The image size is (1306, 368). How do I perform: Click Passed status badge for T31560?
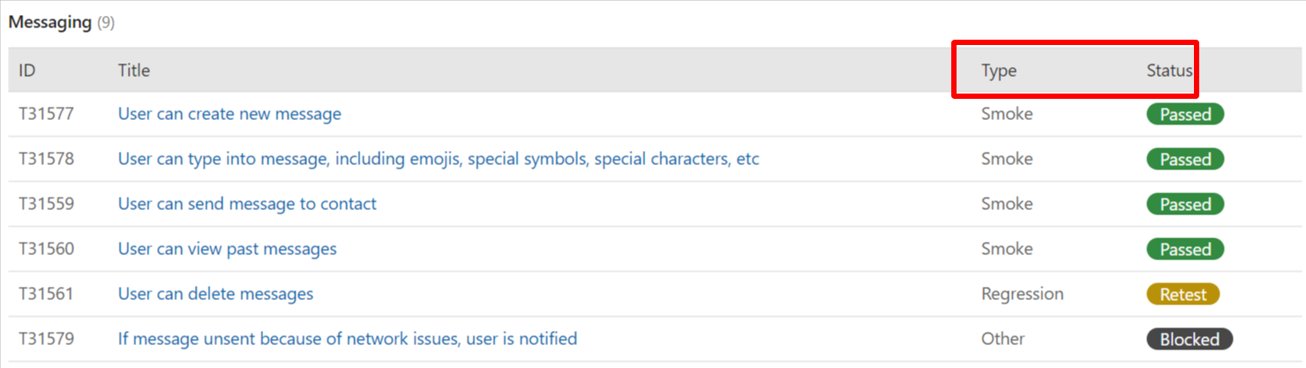click(x=1184, y=250)
